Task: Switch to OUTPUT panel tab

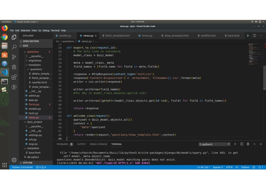Action: 82,144
